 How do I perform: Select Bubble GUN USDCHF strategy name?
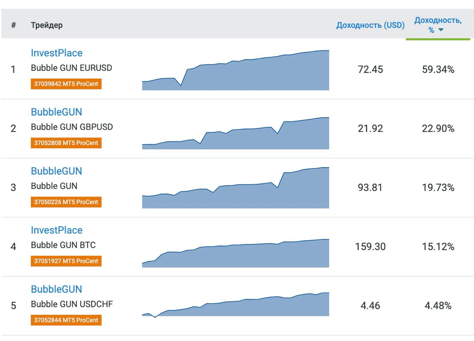point(72,304)
